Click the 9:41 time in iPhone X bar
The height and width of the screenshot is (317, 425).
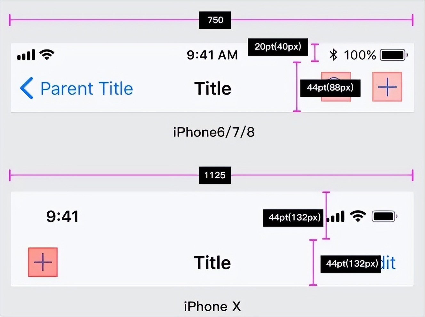point(62,216)
